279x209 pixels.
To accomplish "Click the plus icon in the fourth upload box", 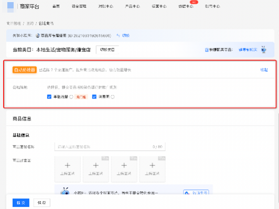I will point(152,166).
